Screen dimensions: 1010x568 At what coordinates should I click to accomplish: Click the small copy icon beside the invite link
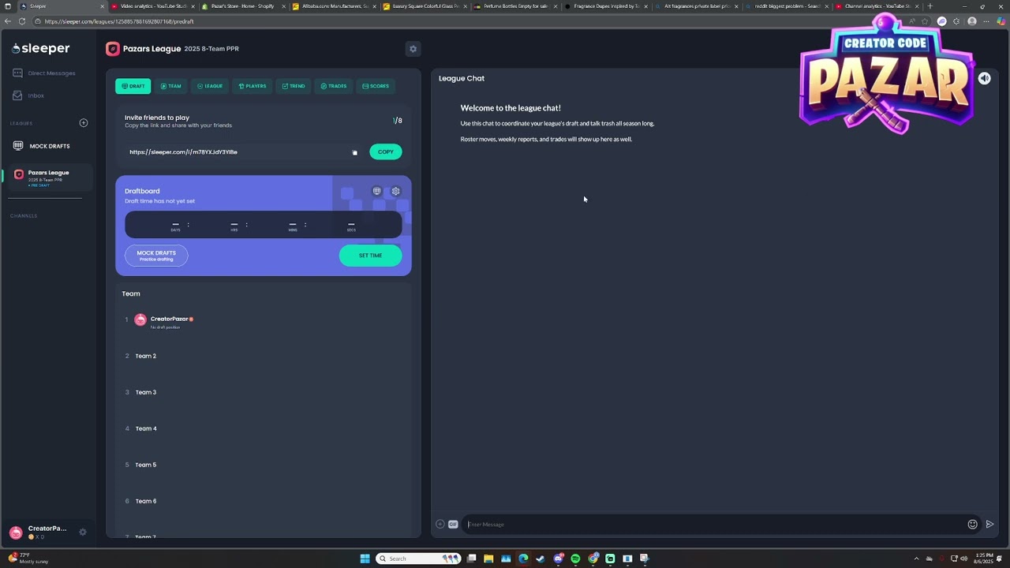click(x=354, y=152)
